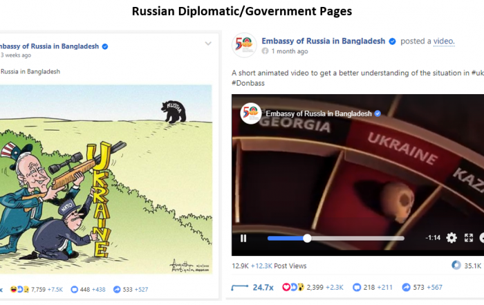Click the "3 weeks ago" timestamp
This screenshot has height=305, width=484.
coord(16,55)
